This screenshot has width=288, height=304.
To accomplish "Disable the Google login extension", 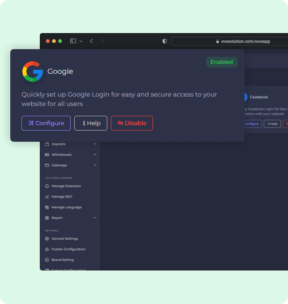I will tap(131, 123).
